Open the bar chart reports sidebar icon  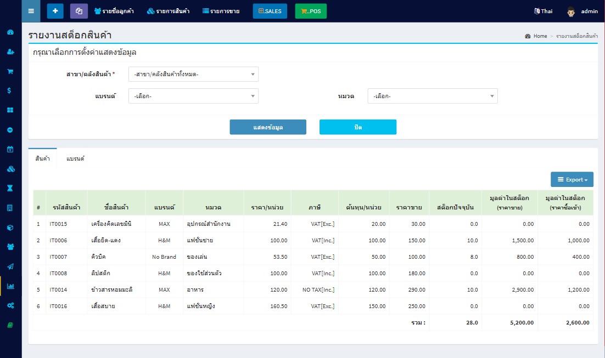click(10, 286)
